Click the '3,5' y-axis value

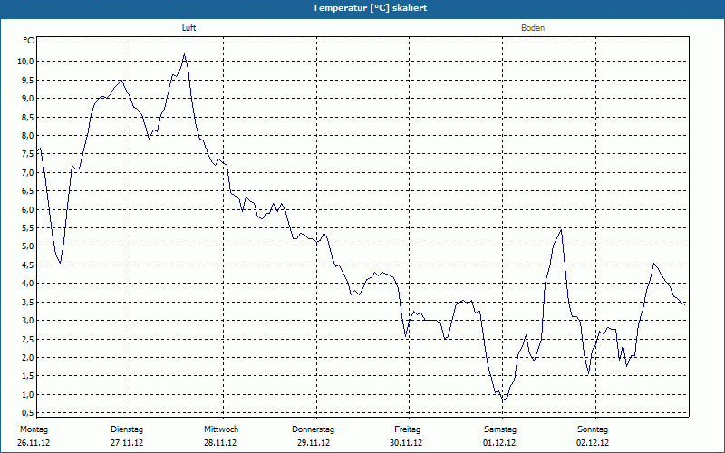27,302
